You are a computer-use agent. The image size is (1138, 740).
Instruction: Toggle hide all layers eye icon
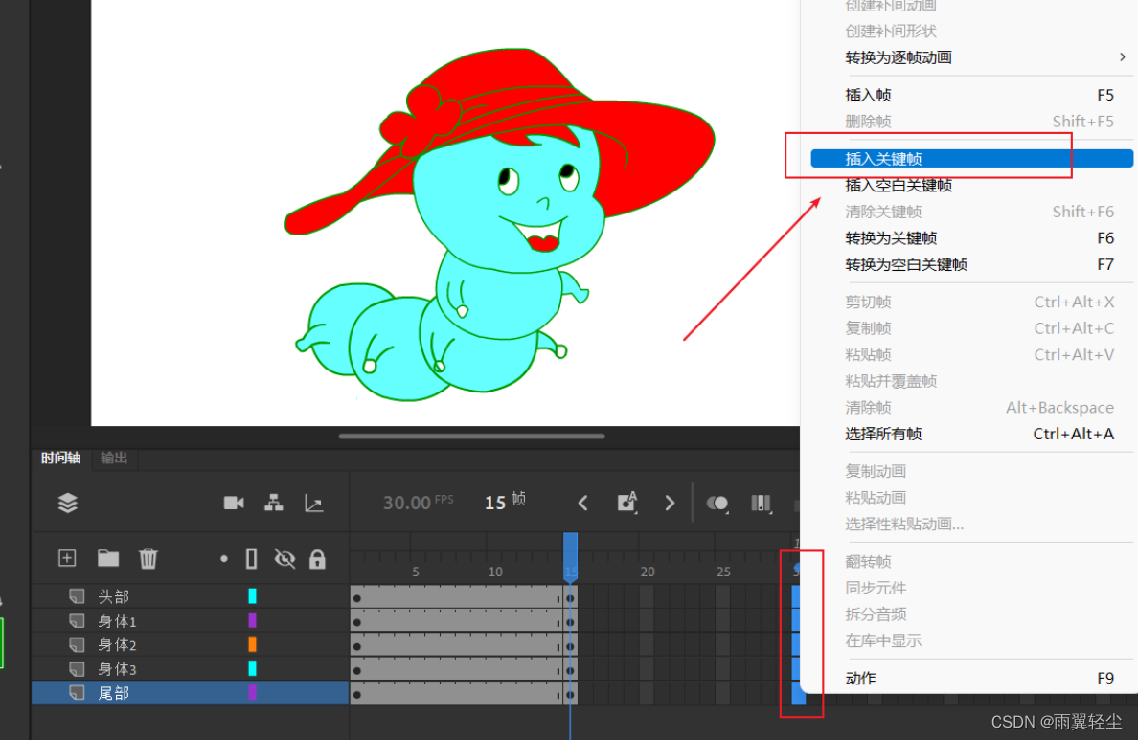[x=284, y=559]
